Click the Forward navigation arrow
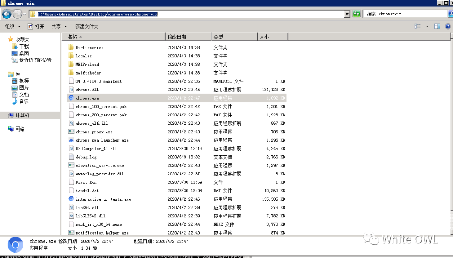 pos(17,14)
